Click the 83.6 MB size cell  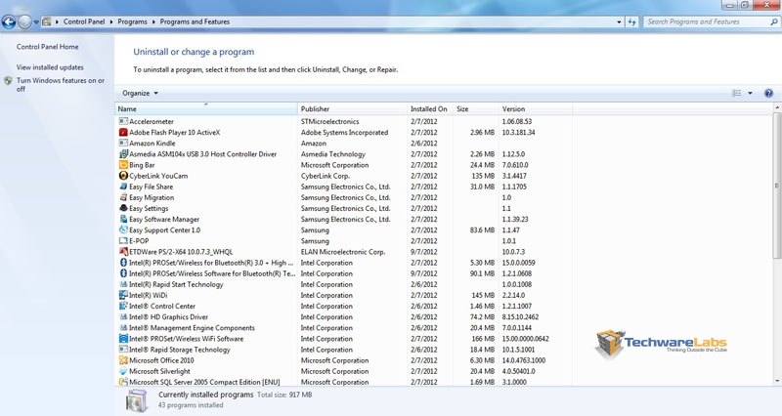point(482,230)
